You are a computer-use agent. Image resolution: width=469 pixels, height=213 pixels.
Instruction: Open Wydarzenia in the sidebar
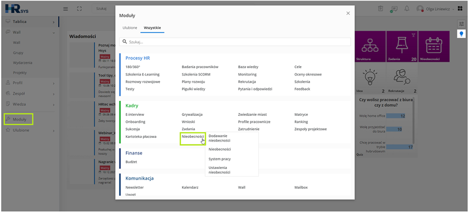(x=23, y=63)
